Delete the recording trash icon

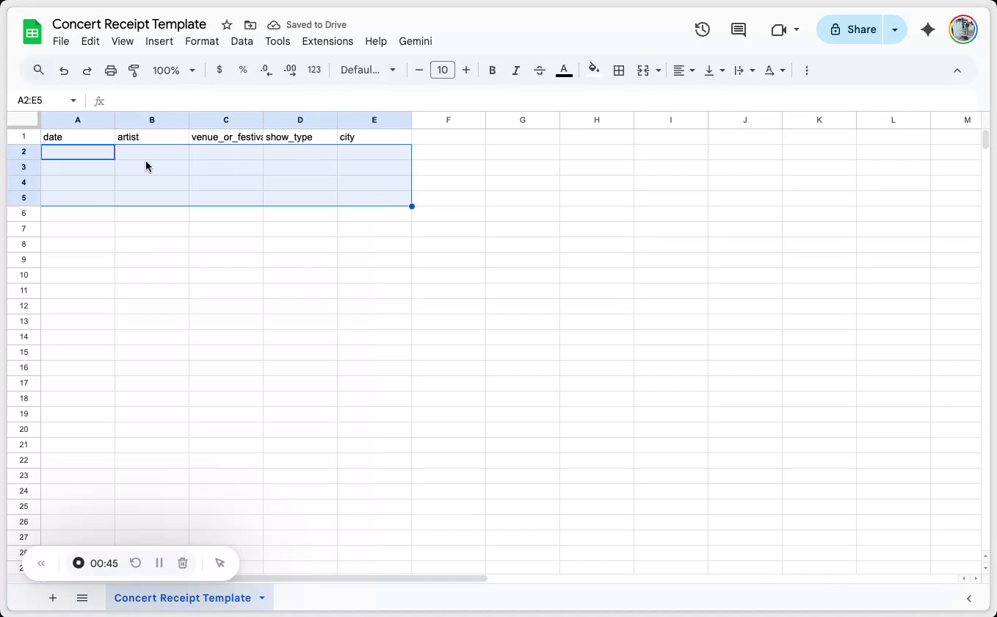[183, 563]
